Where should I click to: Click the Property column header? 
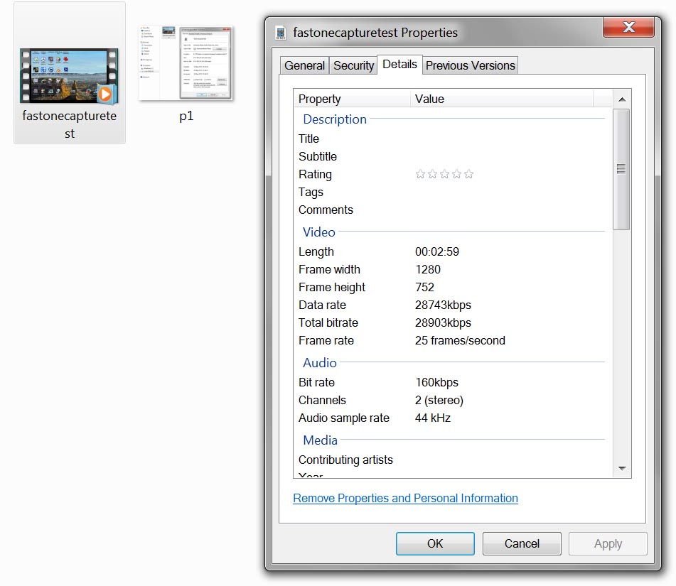tap(352, 99)
